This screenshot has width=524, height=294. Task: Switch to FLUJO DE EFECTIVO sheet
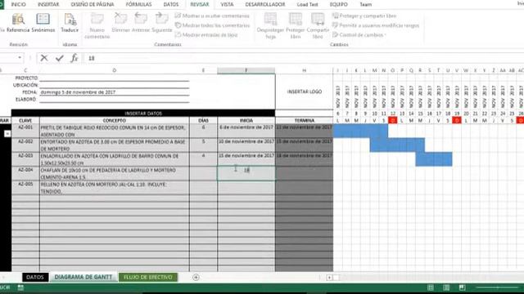click(148, 277)
